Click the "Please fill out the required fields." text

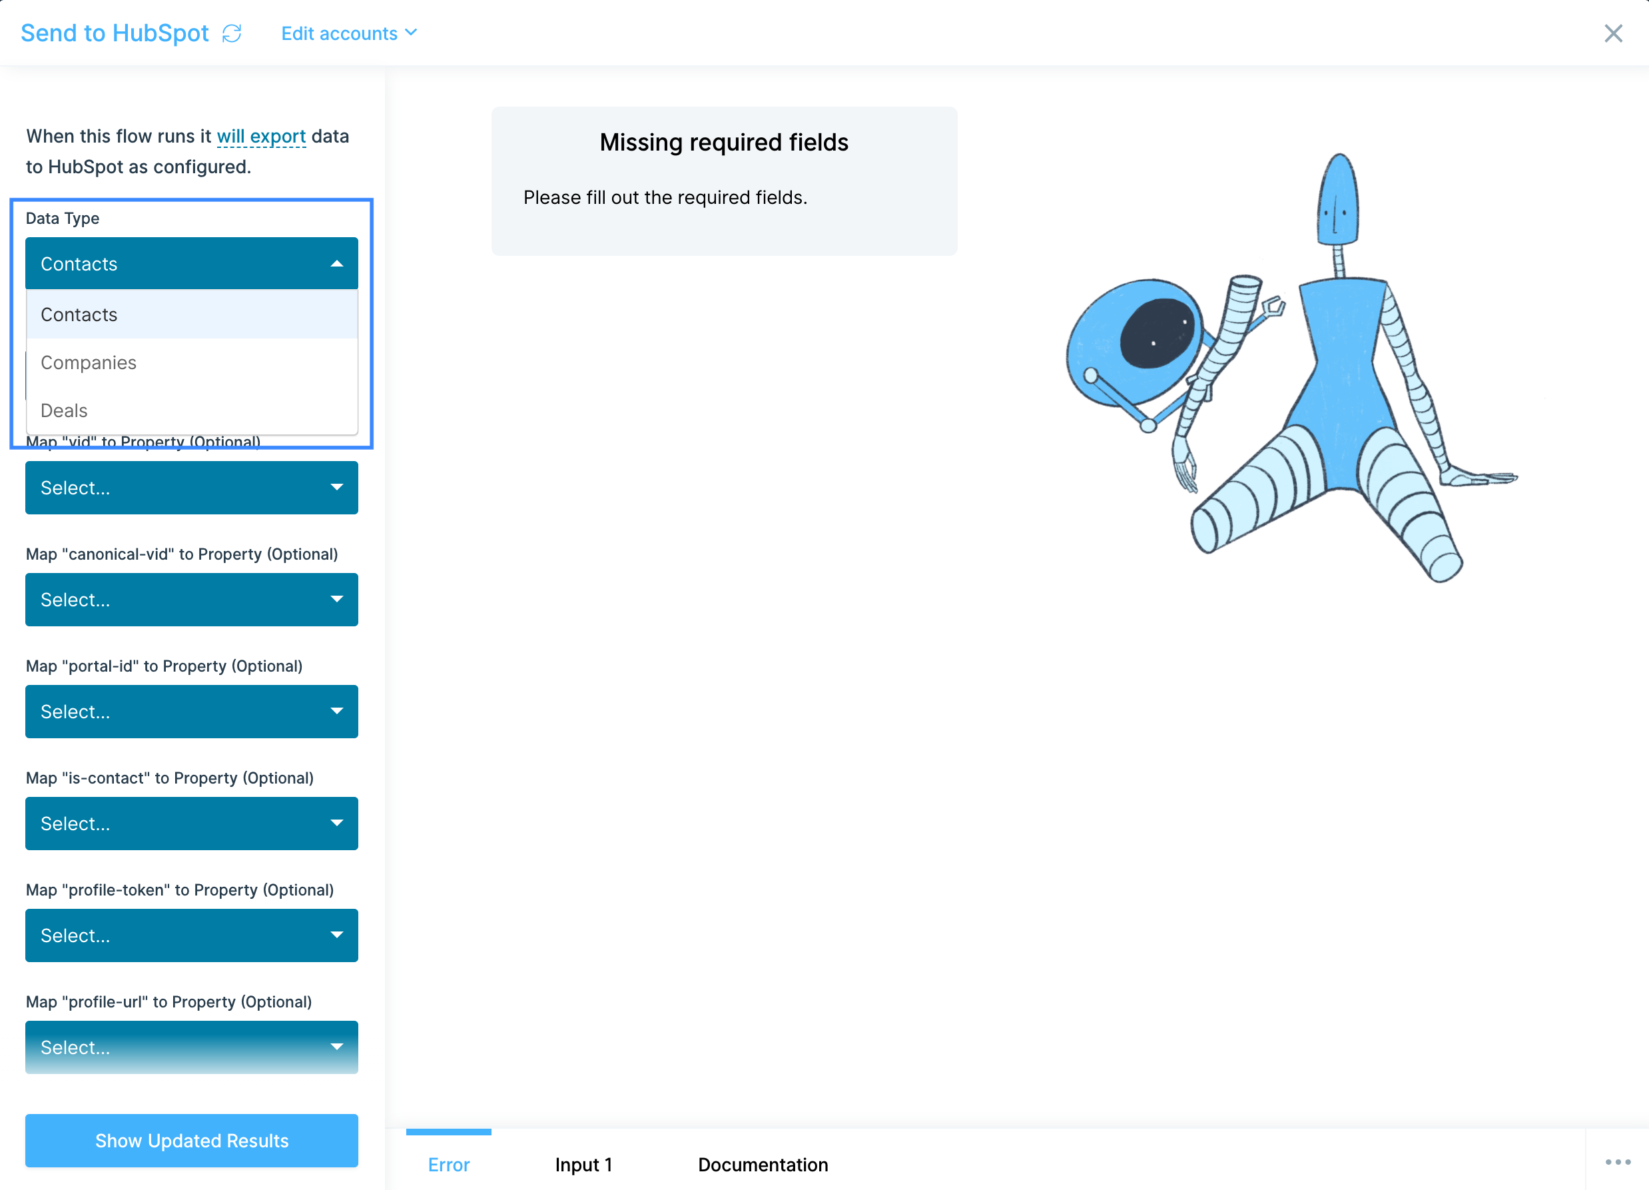[x=665, y=197]
